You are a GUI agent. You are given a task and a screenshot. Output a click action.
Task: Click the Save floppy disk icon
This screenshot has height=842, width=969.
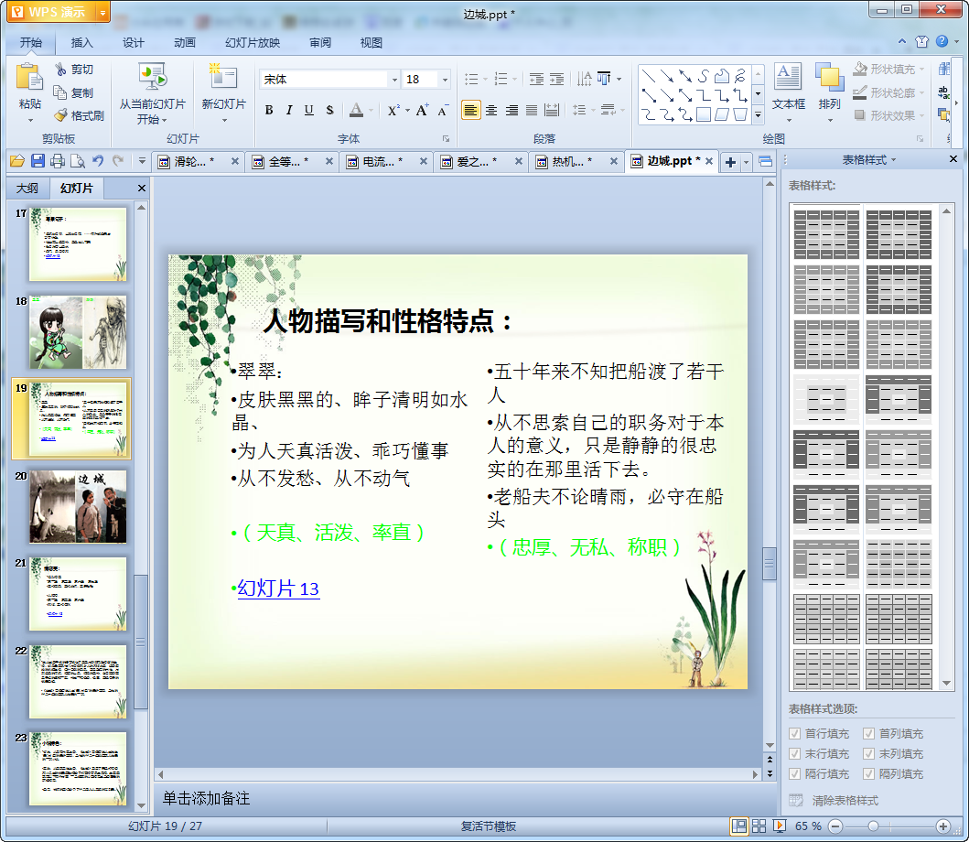pyautogui.click(x=38, y=161)
